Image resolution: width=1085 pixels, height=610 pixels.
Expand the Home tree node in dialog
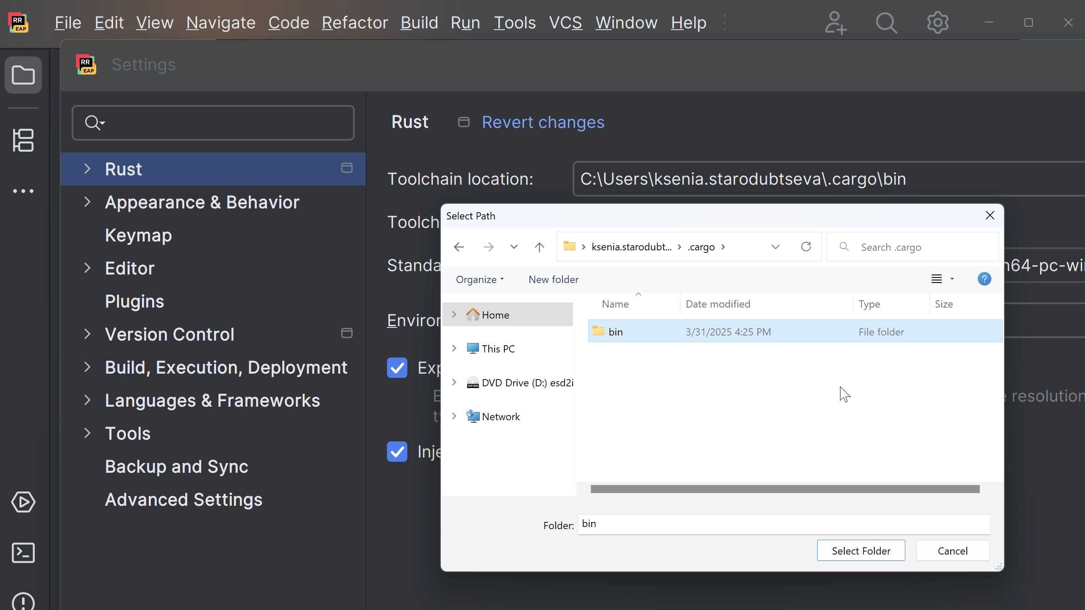pyautogui.click(x=454, y=314)
